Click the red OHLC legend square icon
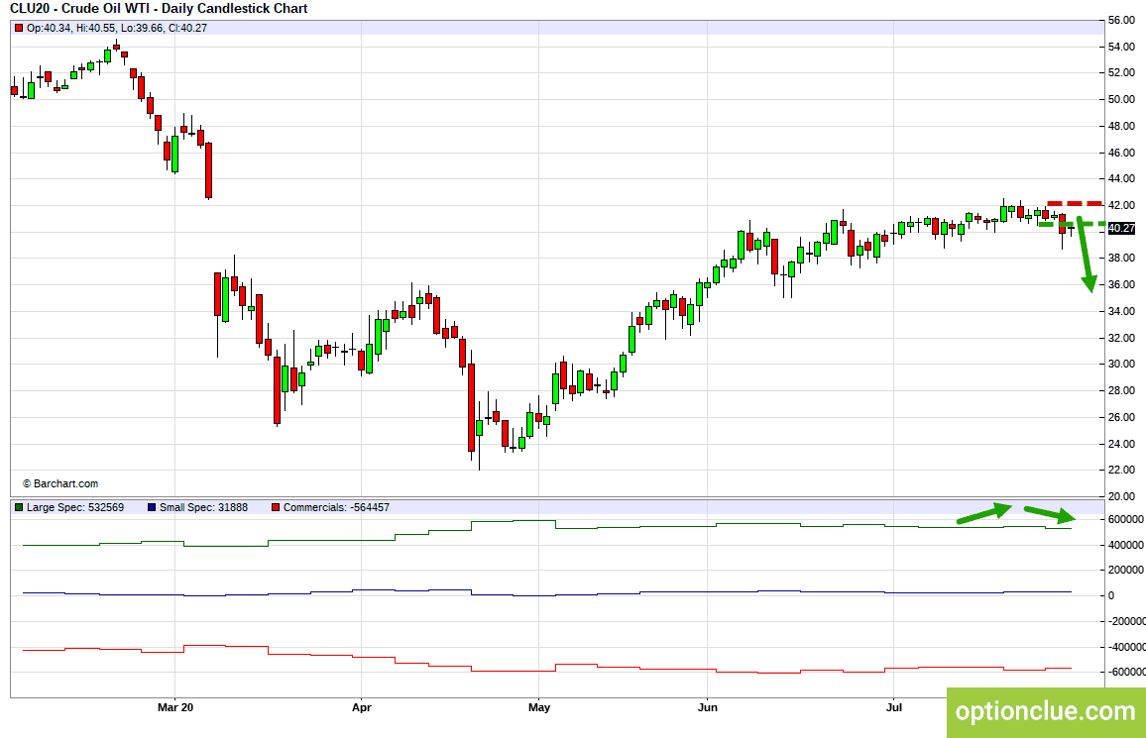This screenshot has height=738, width=1146. tap(19, 28)
